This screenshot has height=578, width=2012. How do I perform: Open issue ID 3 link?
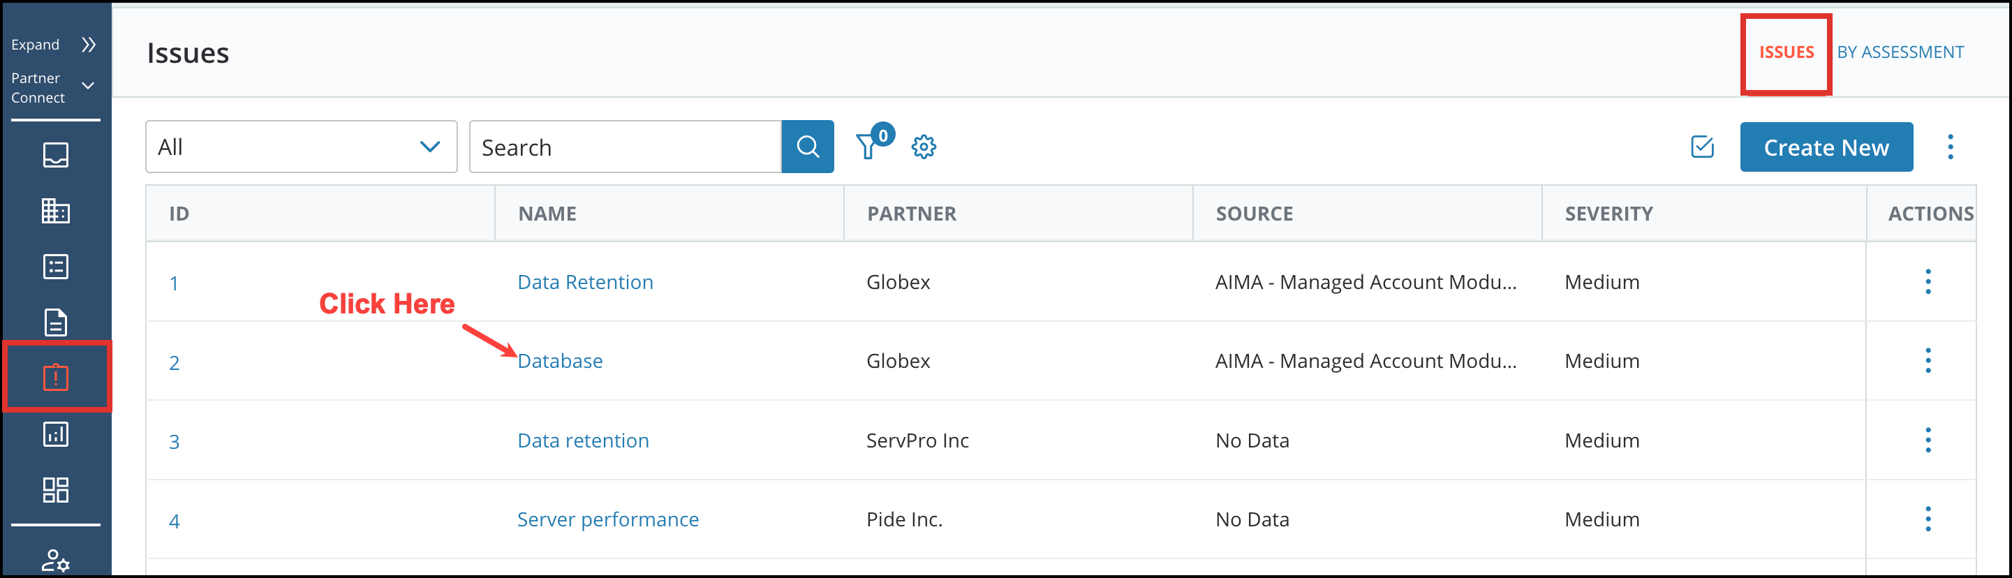[174, 441]
